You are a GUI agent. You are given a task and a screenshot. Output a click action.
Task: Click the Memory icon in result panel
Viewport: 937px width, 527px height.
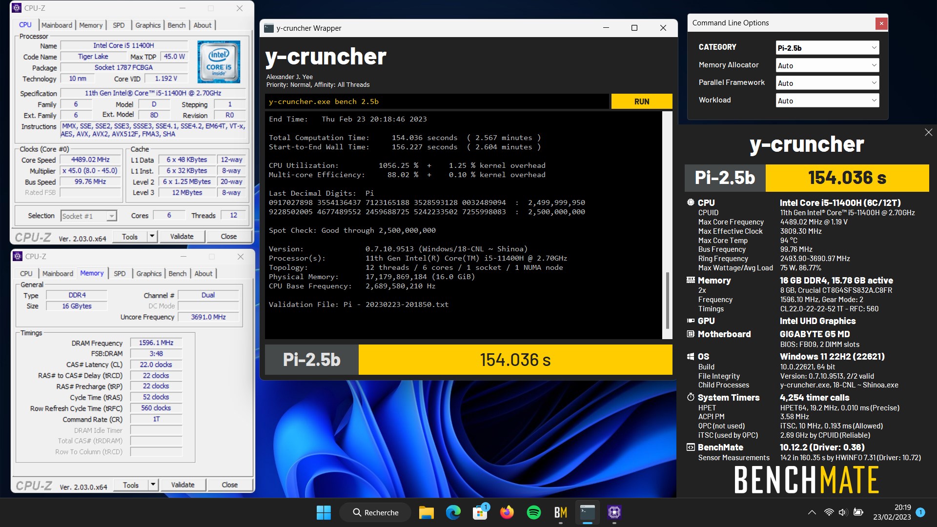click(x=691, y=280)
